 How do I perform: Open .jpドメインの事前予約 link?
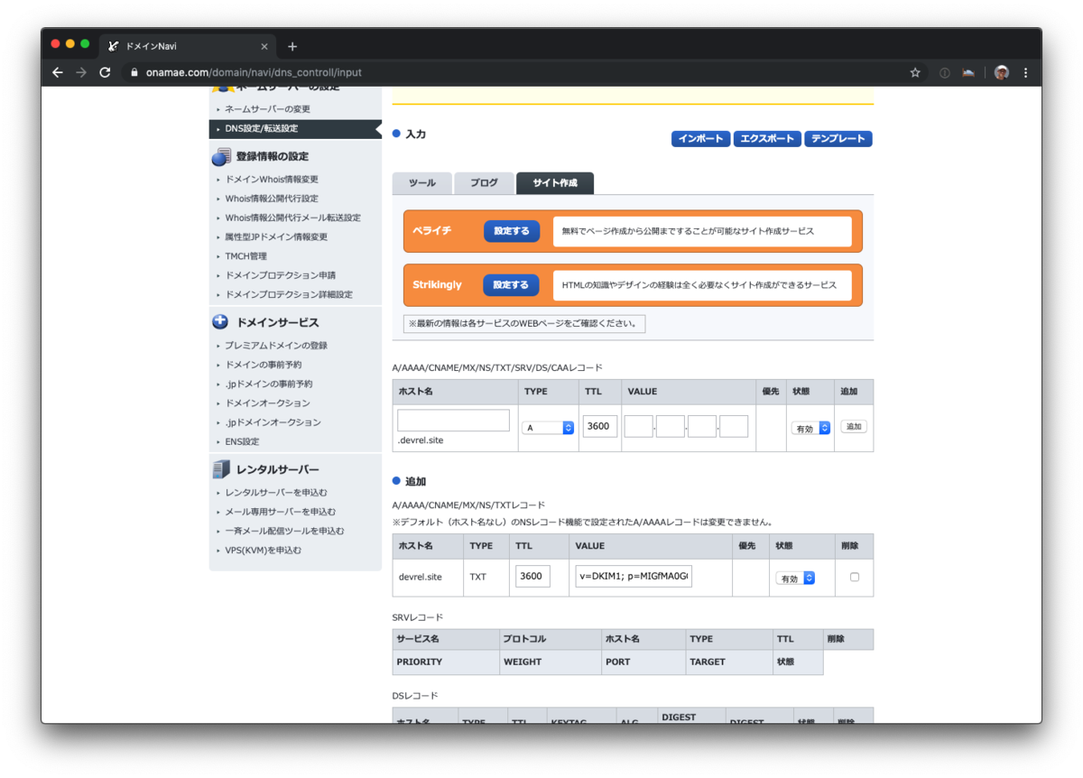pyautogui.click(x=268, y=384)
